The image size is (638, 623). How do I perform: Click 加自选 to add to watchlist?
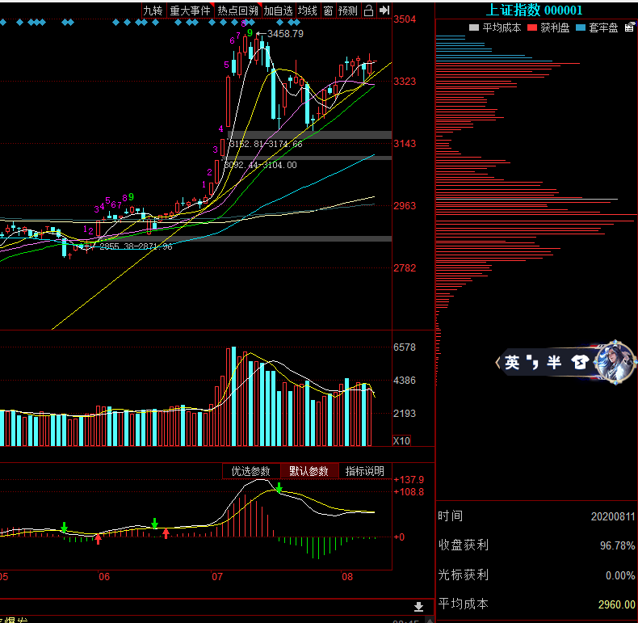[x=279, y=11]
